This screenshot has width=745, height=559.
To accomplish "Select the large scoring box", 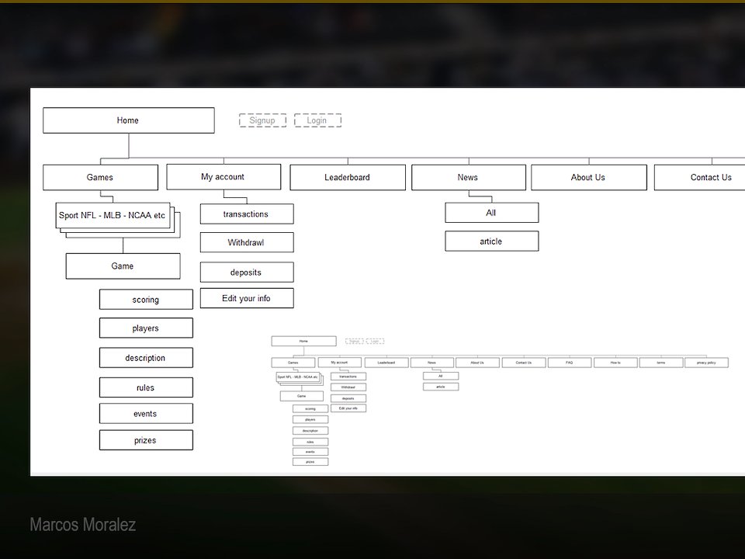I will [147, 300].
